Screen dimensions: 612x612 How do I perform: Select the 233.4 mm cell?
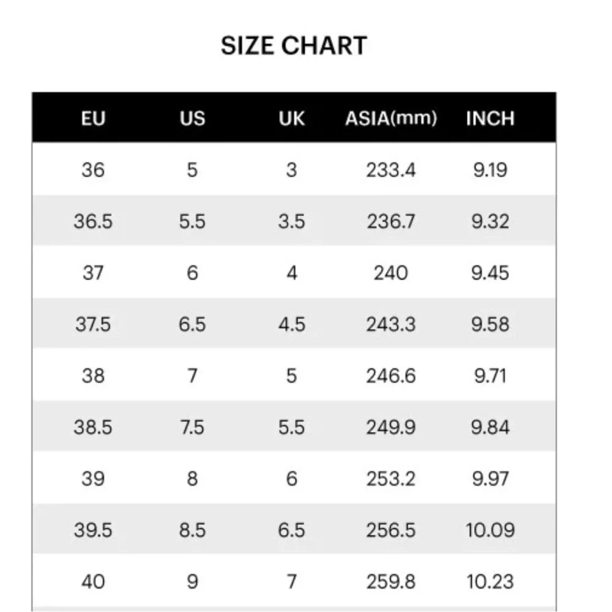(x=391, y=170)
